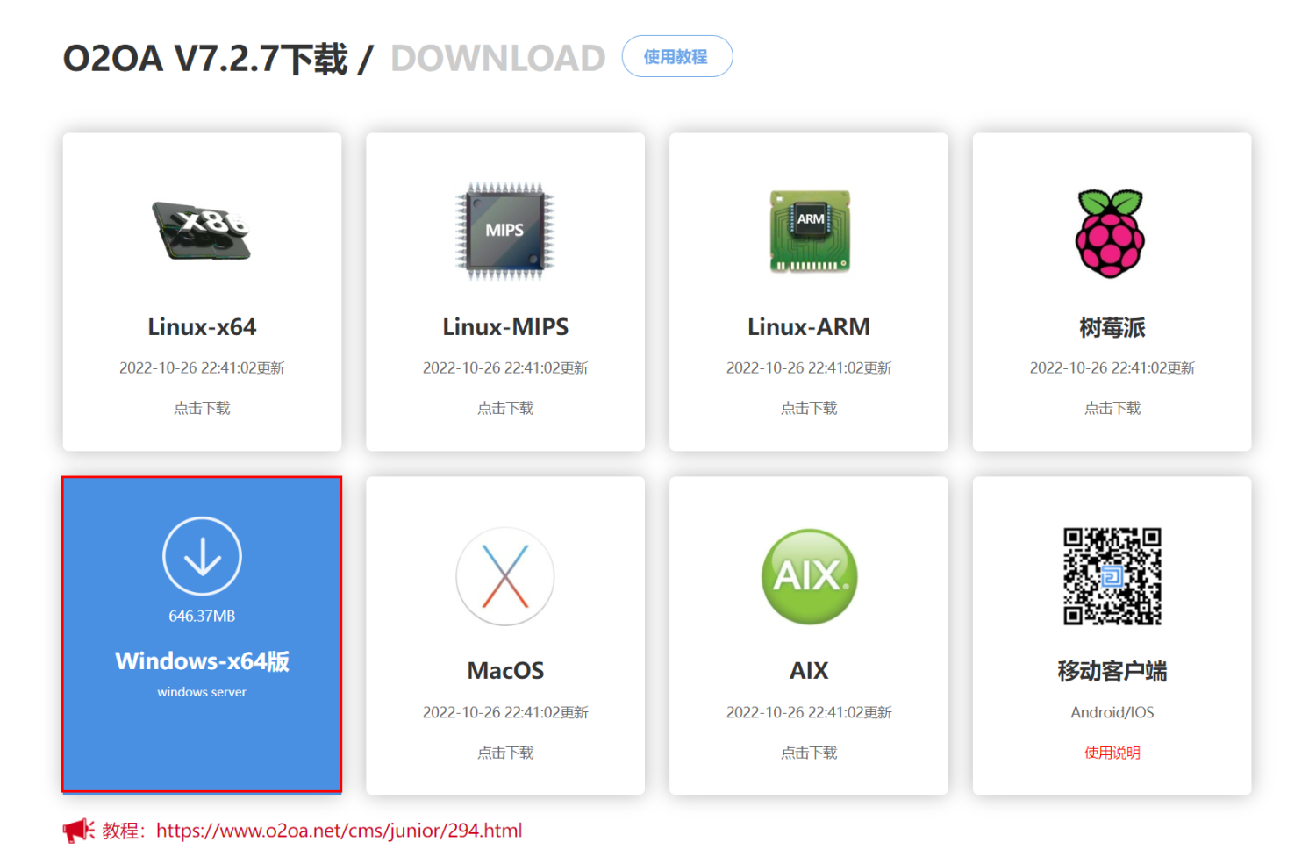Open the 使用教程 tutorial button
This screenshot has height=849, width=1316.
676,57
